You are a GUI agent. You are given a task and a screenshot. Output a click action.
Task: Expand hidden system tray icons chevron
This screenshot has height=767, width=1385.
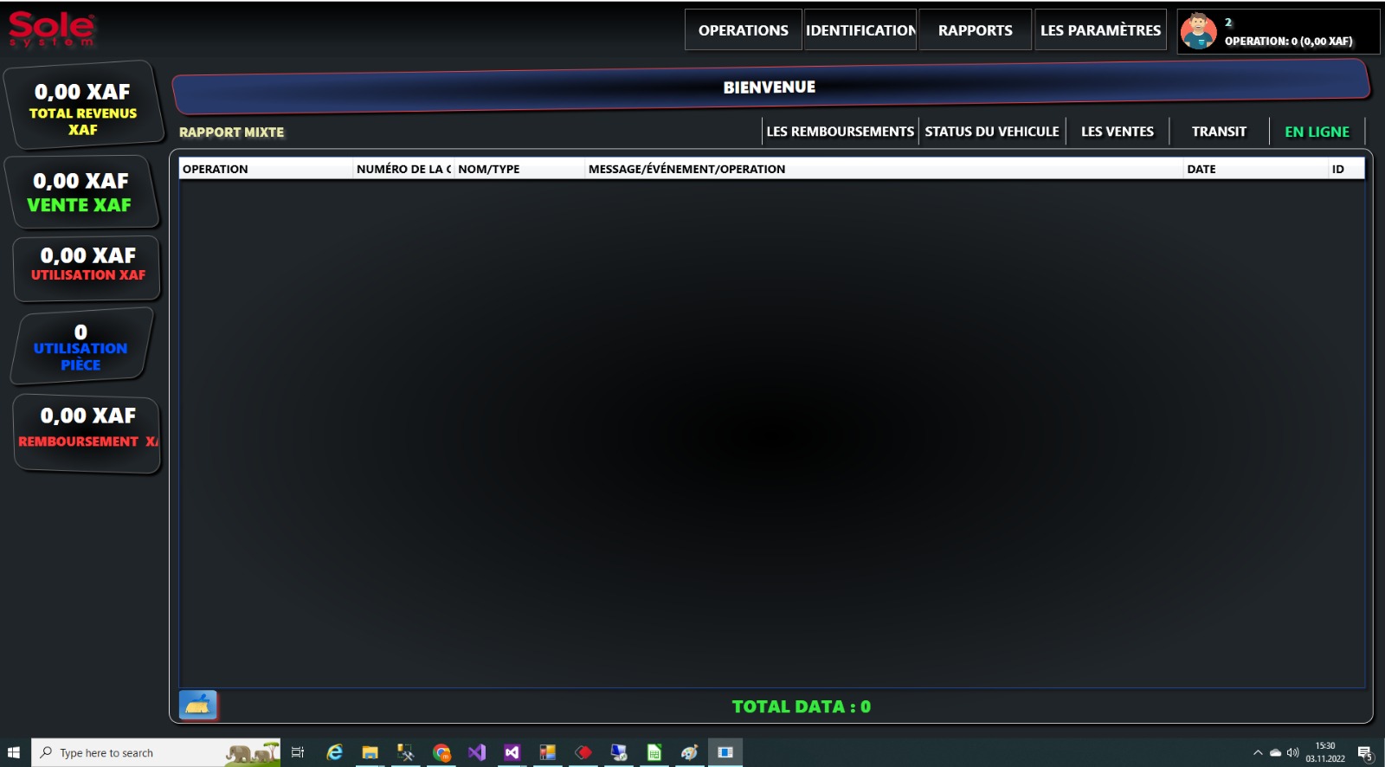1258,752
